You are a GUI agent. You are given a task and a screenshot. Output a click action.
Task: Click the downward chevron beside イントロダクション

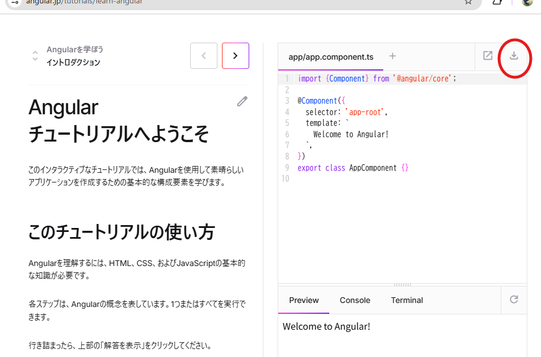(x=35, y=59)
